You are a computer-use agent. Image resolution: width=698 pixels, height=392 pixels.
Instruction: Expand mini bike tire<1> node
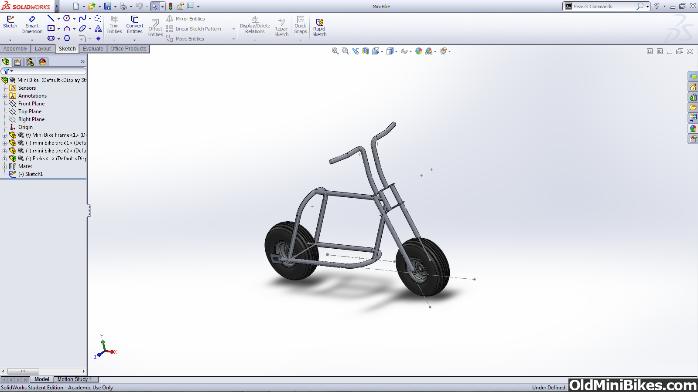(x=5, y=143)
